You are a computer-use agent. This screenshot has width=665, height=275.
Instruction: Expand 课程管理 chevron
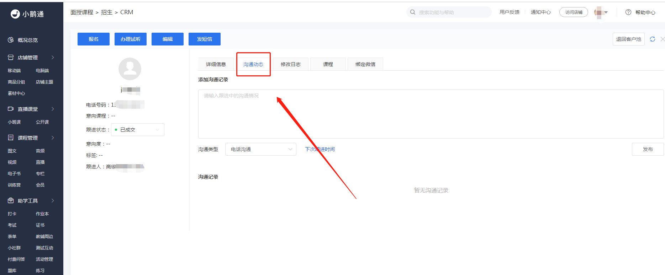pos(53,137)
